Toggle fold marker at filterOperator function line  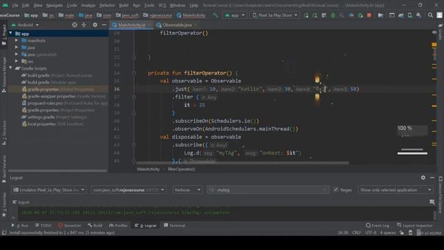point(134,73)
